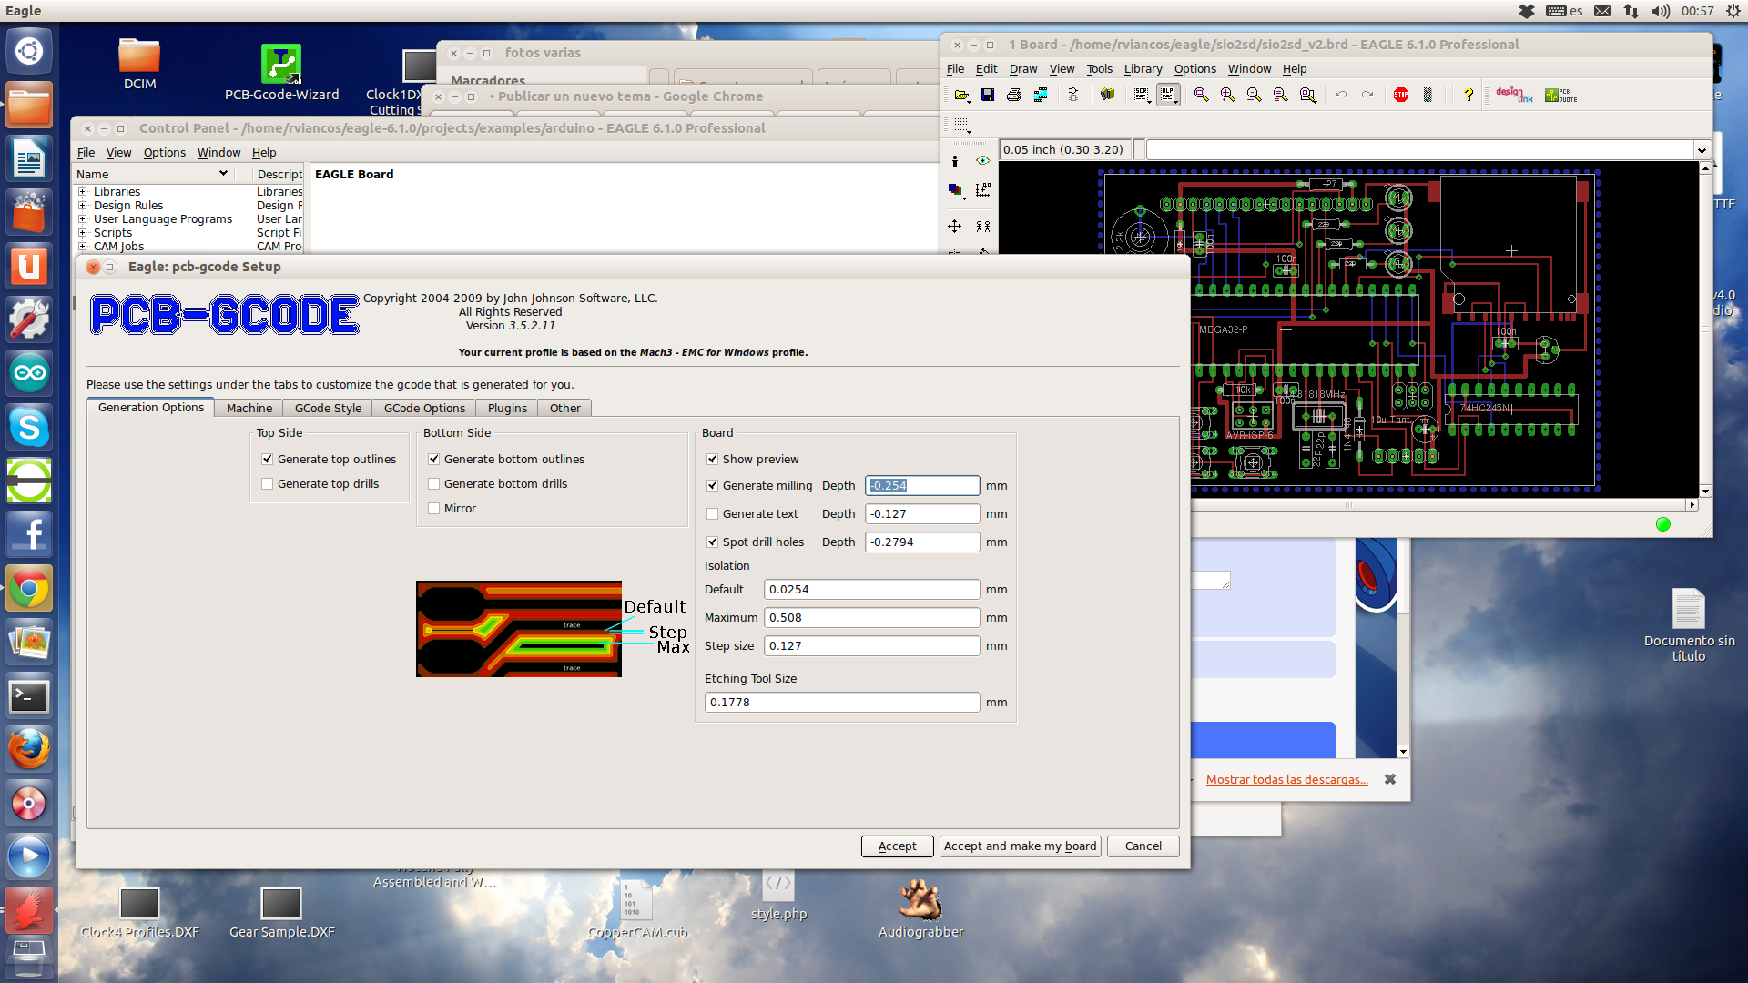This screenshot has width=1748, height=983.
Task: Click the Save icon in EAGLE toolbar
Action: [x=988, y=95]
